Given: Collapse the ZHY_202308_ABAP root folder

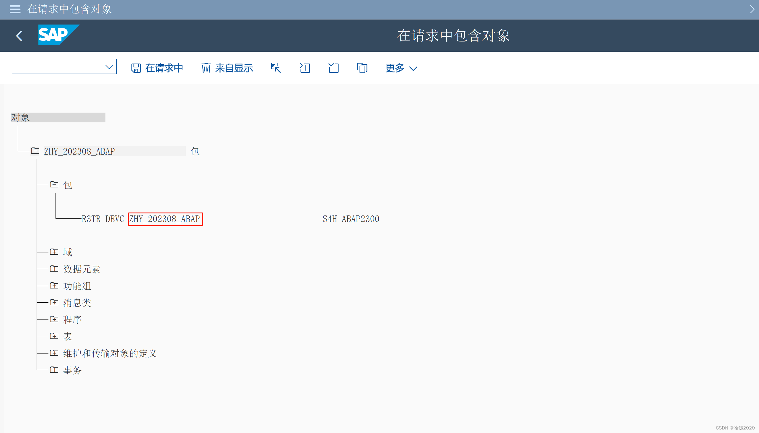Looking at the screenshot, I should pyautogui.click(x=35, y=151).
